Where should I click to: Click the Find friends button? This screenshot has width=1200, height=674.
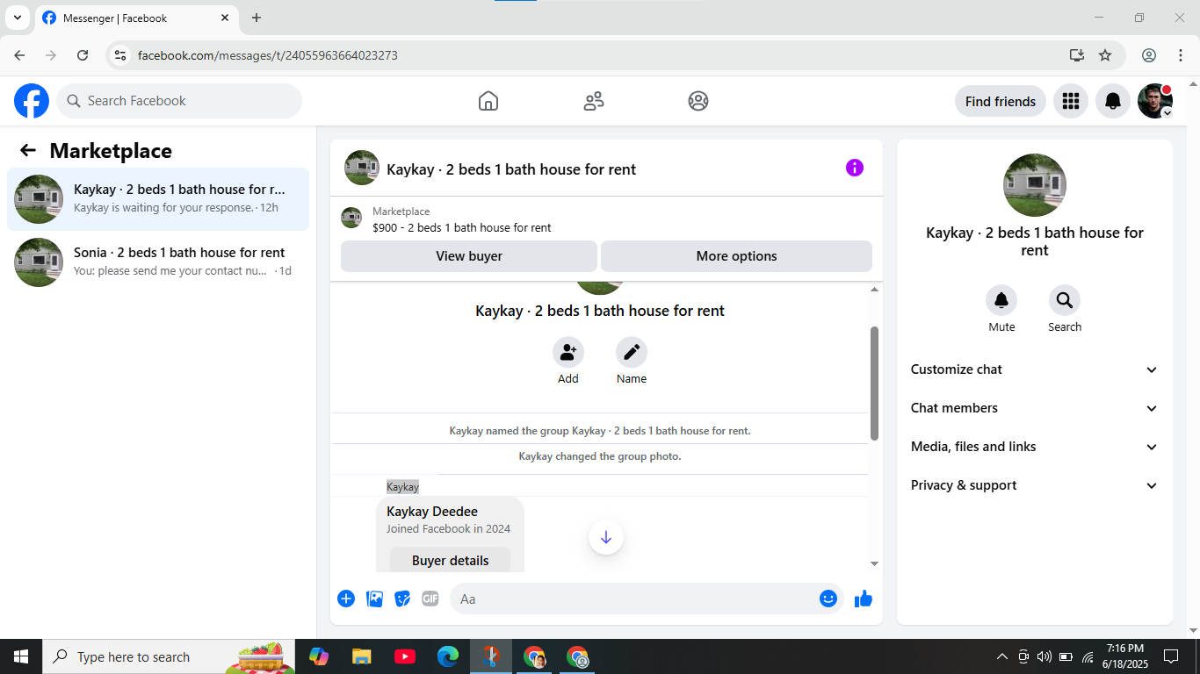coord(1001,101)
